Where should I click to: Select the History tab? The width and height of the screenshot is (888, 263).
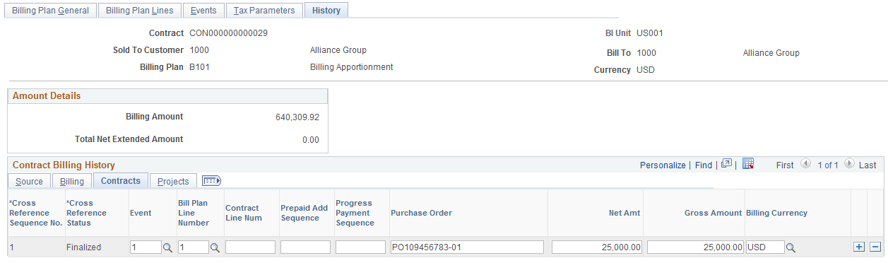(326, 11)
